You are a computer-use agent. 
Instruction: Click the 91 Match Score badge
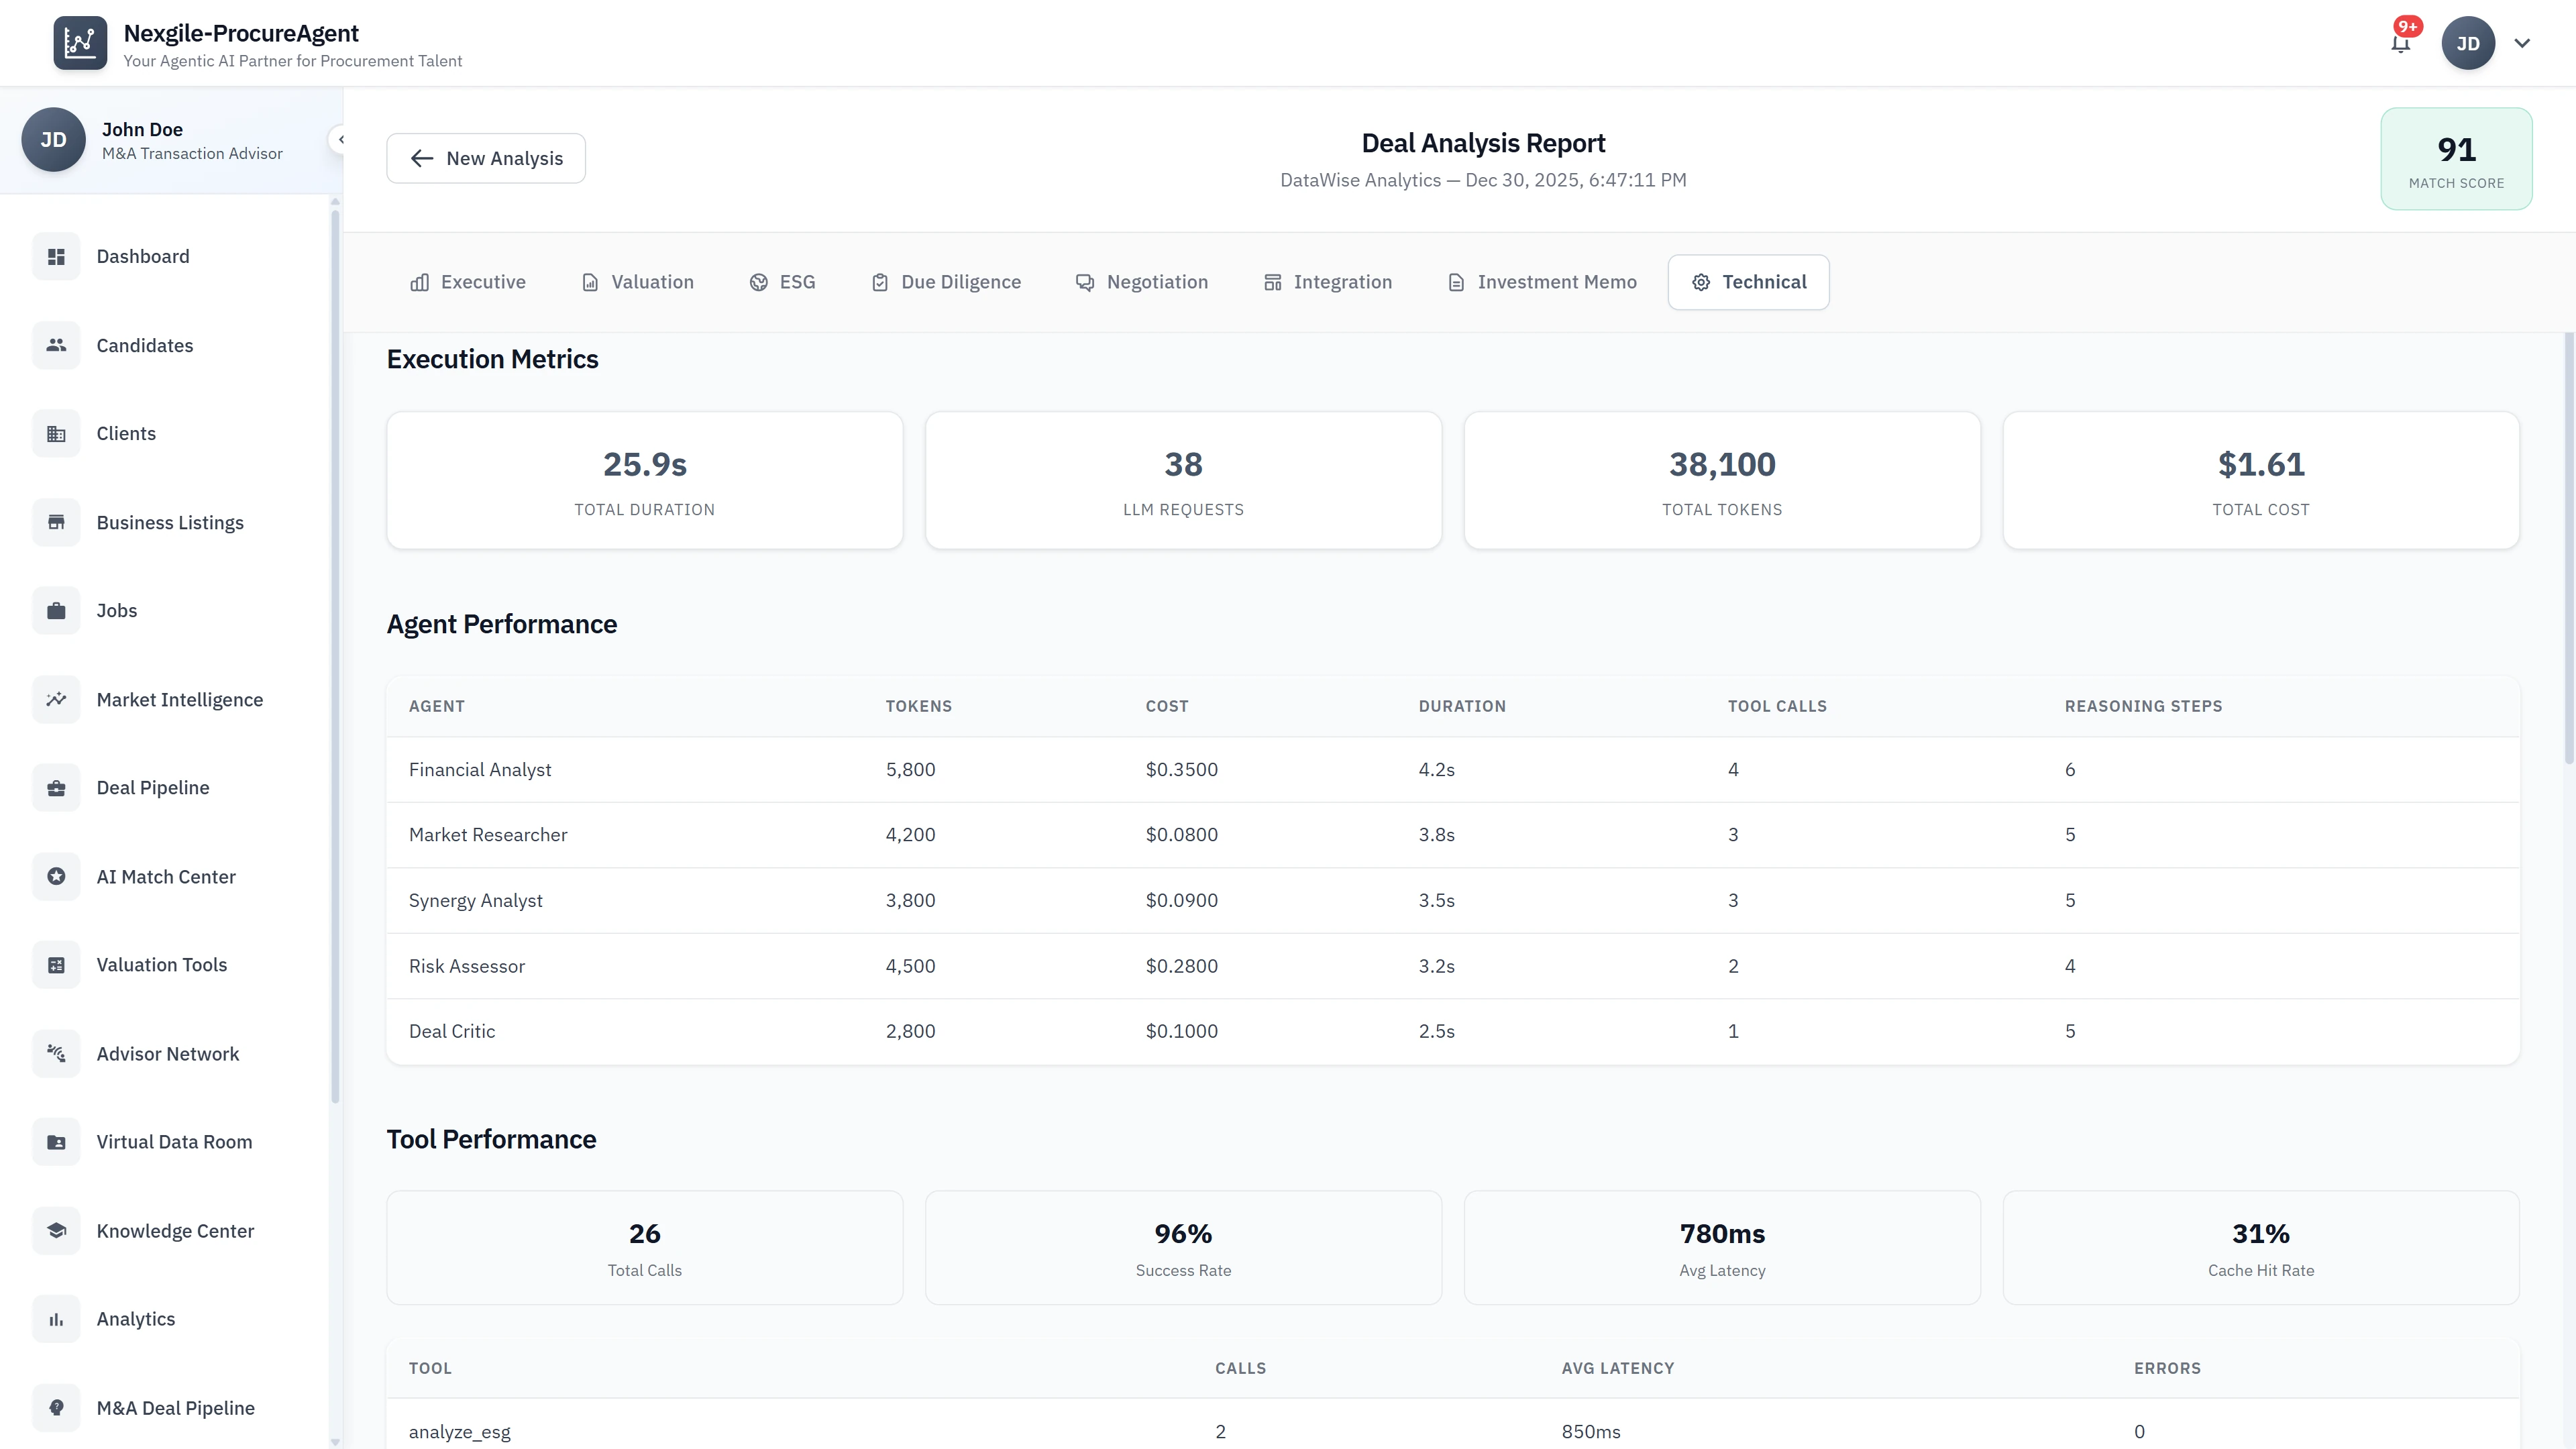coord(2456,159)
